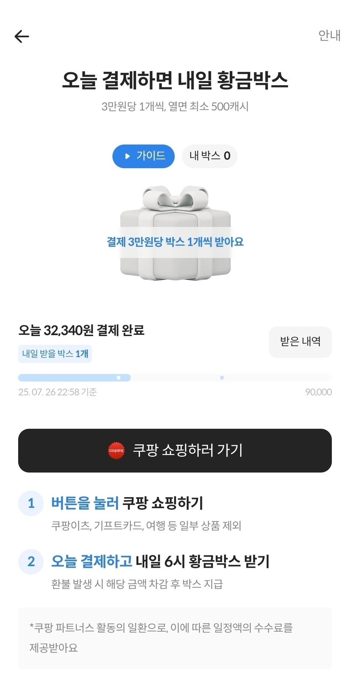Tap the step 2 number circle
The width and height of the screenshot is (350, 689).
[x=31, y=561]
